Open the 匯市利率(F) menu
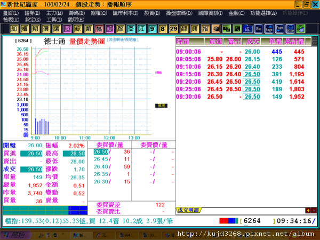 pos(125,13)
